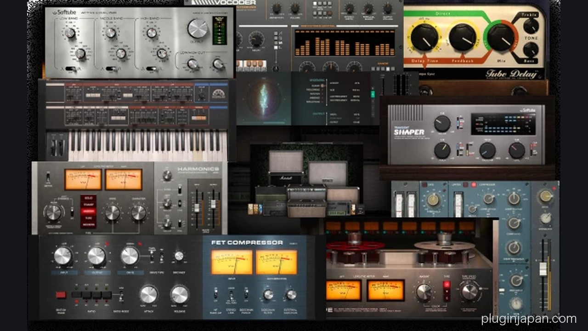Flip the Low Band shape switch on equalizer
Image resolution: width=588 pixels, height=331 pixels.
(71, 69)
